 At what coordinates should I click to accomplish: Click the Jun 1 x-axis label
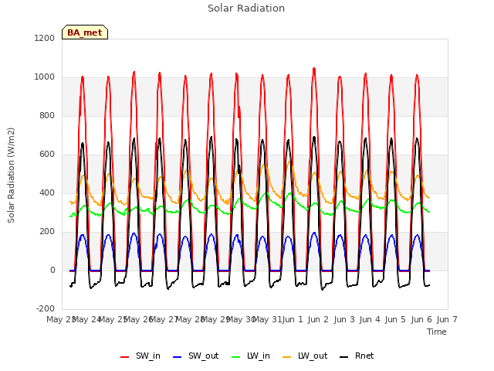point(293,319)
